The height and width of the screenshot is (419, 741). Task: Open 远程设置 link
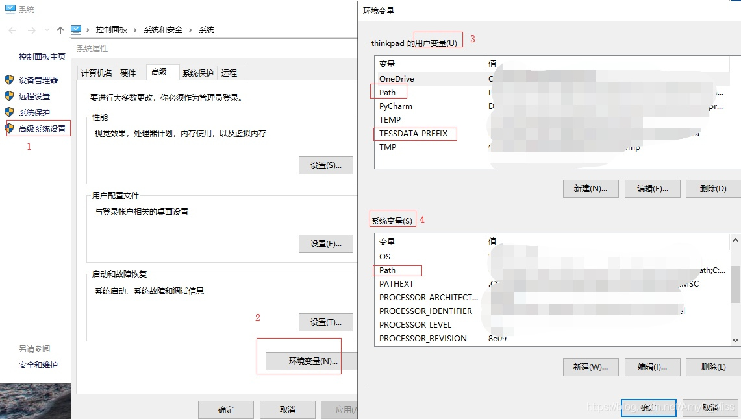tap(34, 96)
